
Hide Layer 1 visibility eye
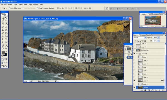[134, 87]
